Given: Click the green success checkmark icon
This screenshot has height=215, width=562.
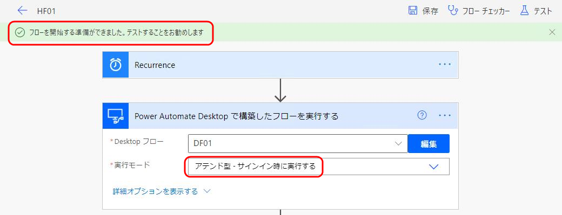Looking at the screenshot, I should point(19,32).
